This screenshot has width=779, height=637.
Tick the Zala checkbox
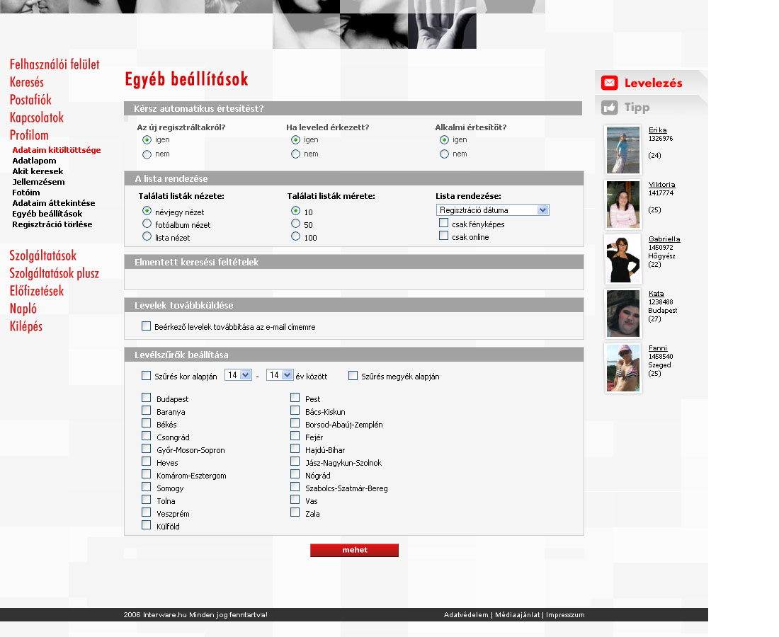295,512
